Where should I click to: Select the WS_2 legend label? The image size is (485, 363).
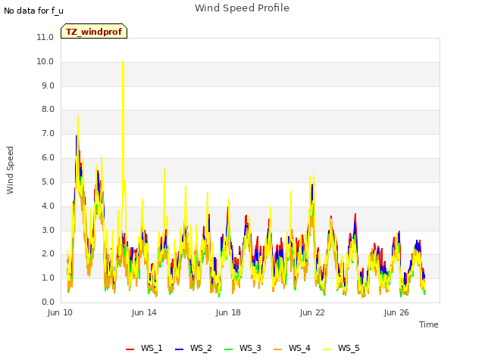(x=201, y=348)
